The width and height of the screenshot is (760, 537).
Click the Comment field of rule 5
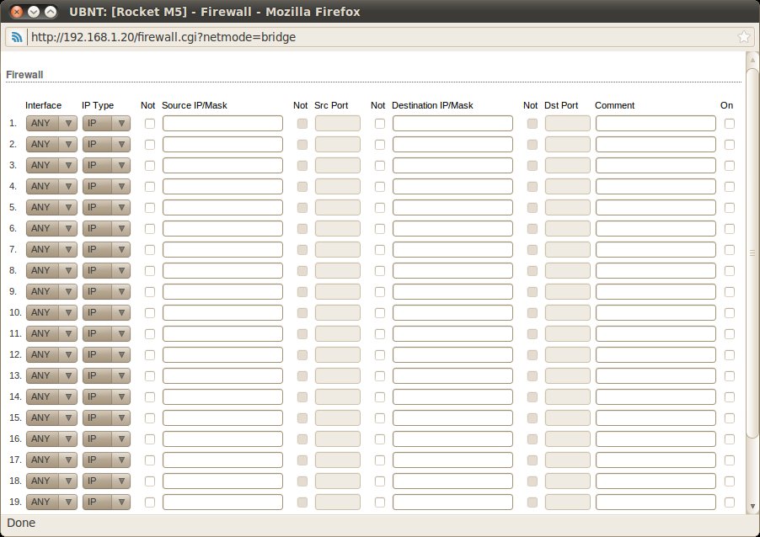(656, 208)
